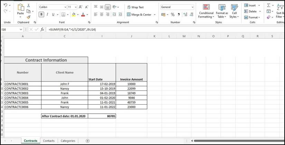The height and width of the screenshot is (145, 285).
Task: Select column J header
Action: [131, 36]
